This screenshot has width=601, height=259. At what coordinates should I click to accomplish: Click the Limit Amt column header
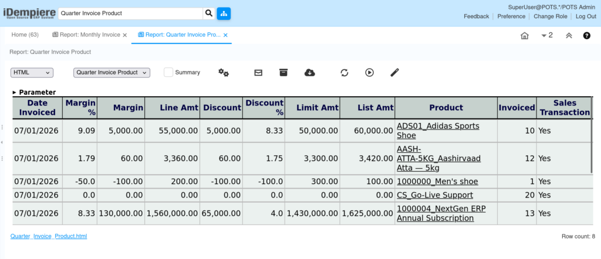[312, 108]
